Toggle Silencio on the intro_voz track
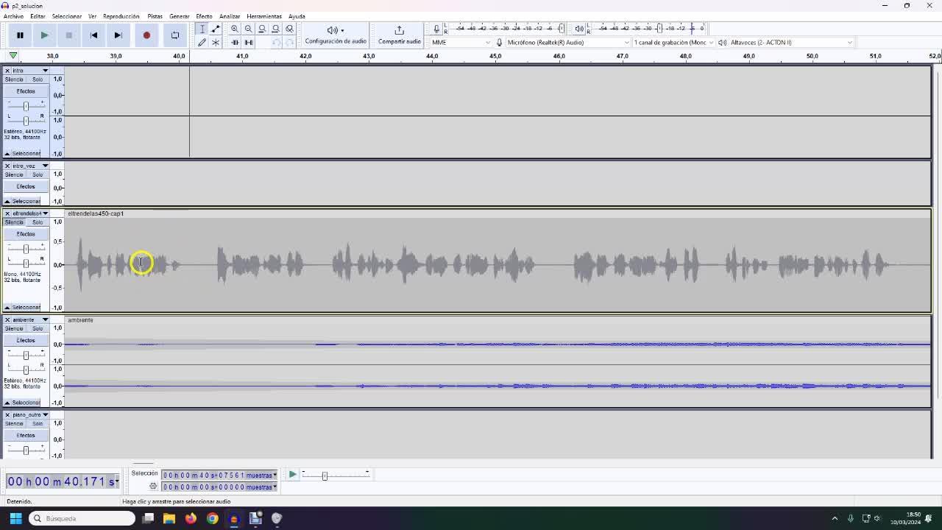The image size is (942, 530). click(x=14, y=174)
